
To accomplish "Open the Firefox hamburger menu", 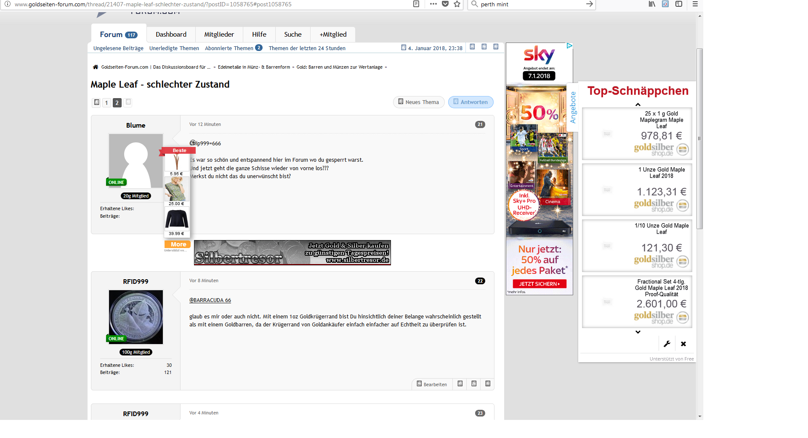I will pyautogui.click(x=695, y=4).
